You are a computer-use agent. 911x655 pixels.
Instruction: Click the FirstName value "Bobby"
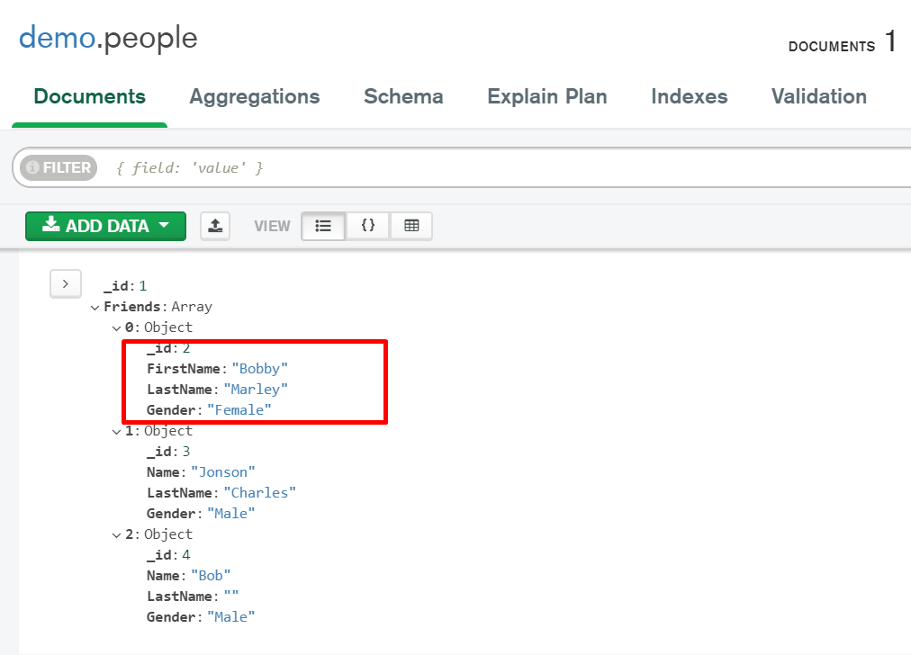point(259,369)
